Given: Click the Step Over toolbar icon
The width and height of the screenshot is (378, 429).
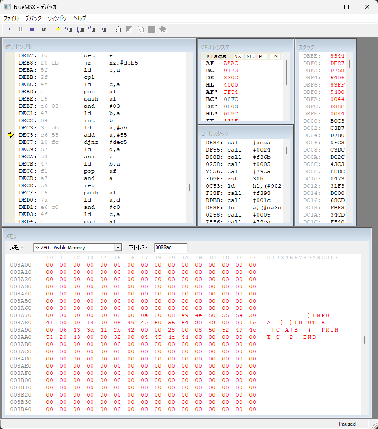Looking at the screenshot, I should click(80, 29).
